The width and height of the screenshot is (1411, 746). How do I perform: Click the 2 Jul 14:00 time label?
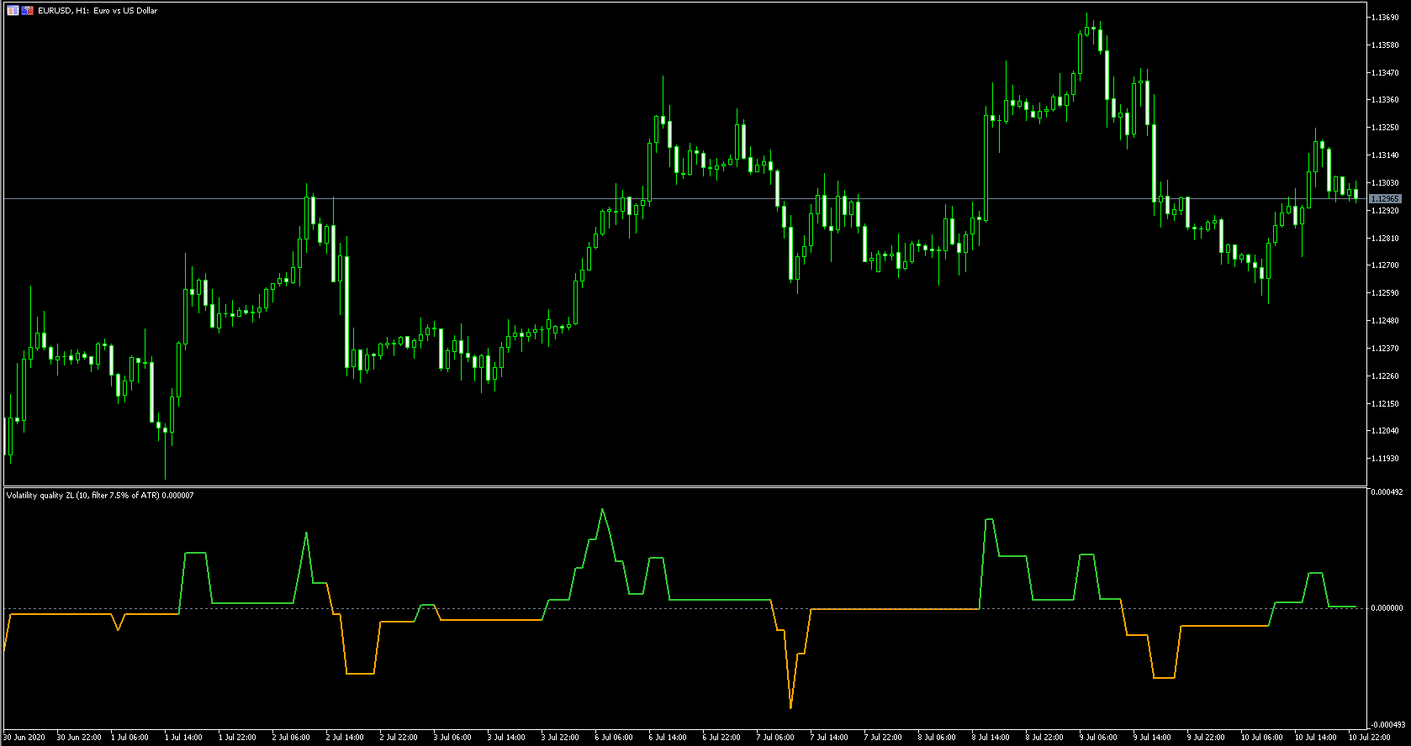(x=345, y=738)
